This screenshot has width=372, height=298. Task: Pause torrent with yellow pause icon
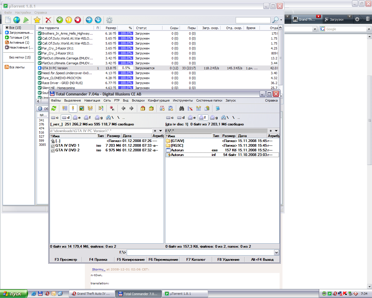point(69,20)
